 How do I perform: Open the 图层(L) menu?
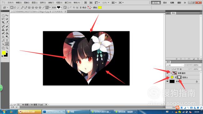click(x=35, y=2)
